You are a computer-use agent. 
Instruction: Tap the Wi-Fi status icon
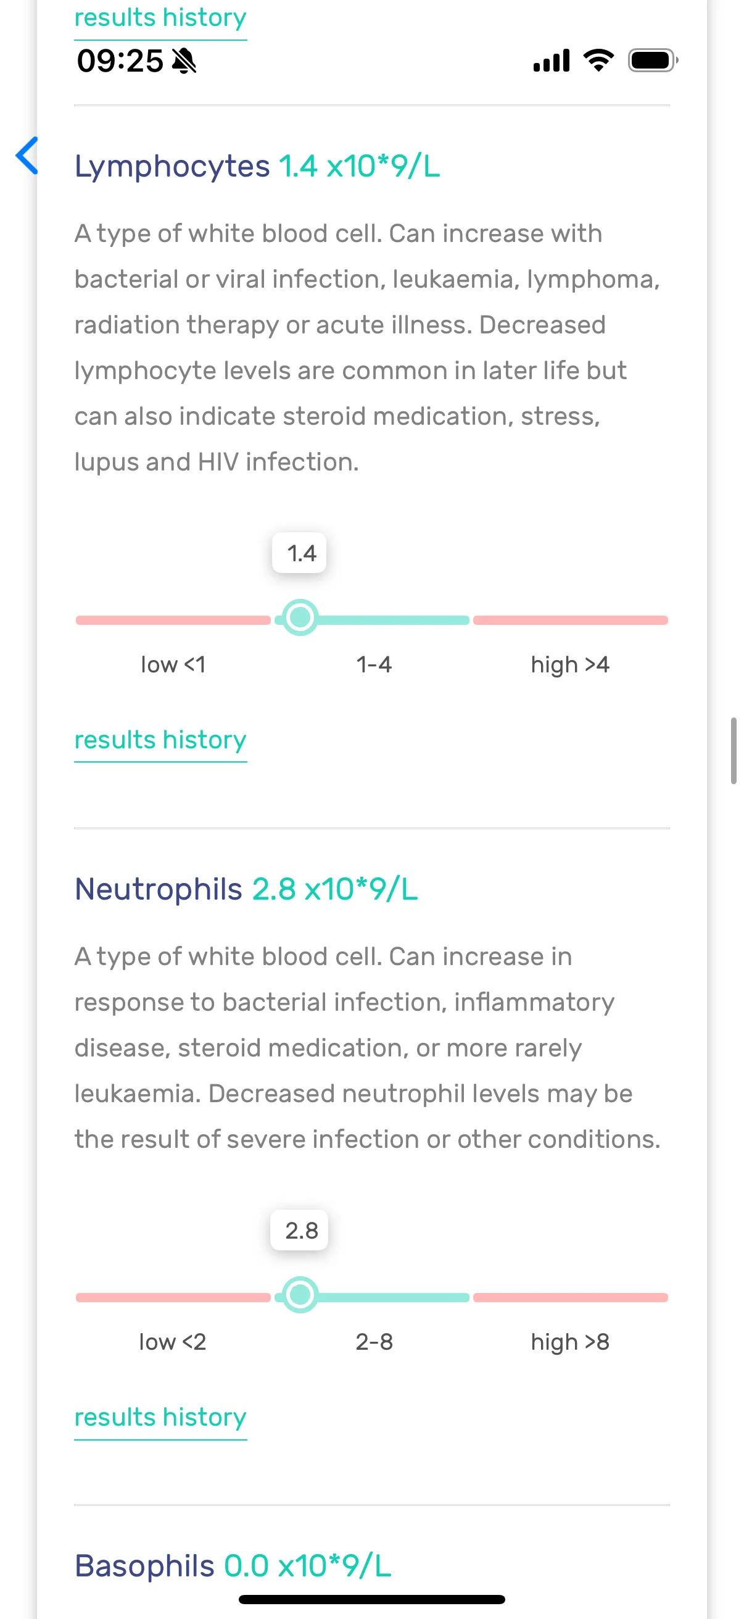598,61
